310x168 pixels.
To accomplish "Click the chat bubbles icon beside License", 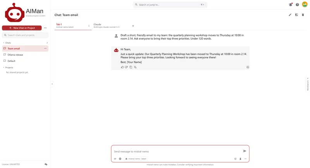I will click(46, 164).
